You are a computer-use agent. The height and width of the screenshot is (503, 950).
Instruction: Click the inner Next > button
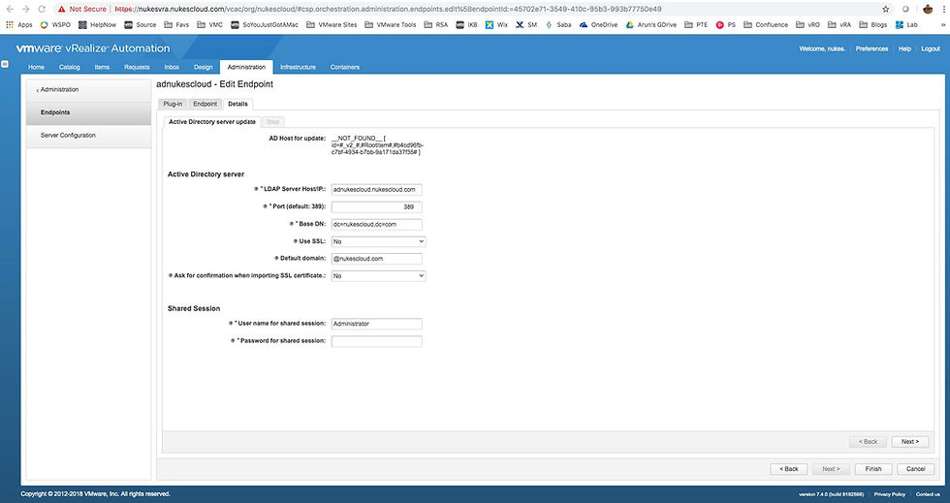click(x=910, y=442)
